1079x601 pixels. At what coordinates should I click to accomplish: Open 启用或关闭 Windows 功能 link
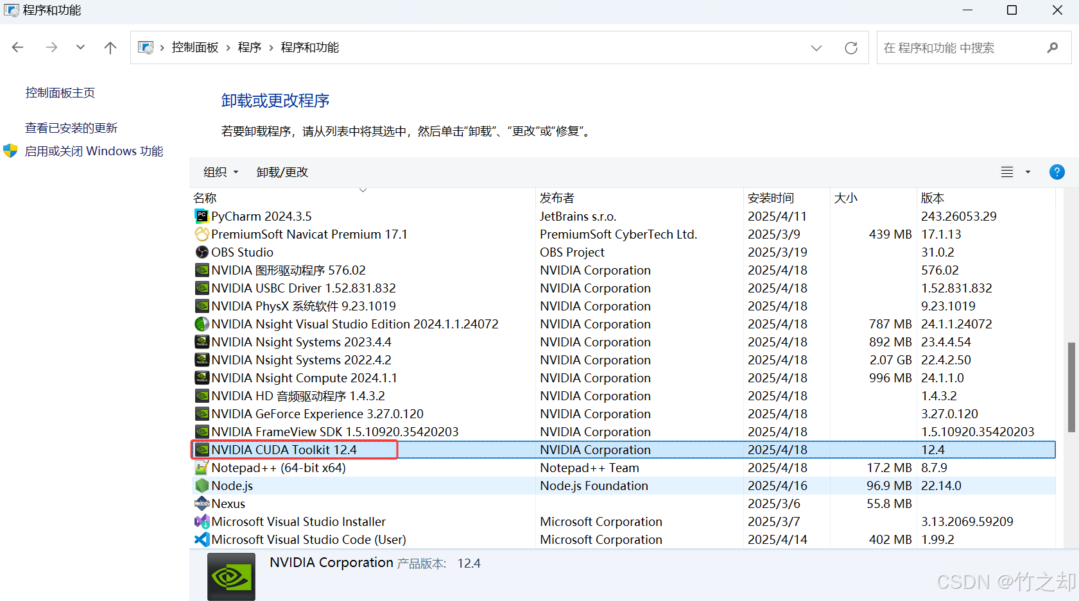pos(94,151)
